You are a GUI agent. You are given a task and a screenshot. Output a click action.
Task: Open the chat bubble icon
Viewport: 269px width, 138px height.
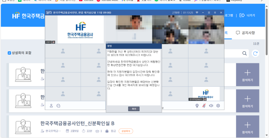tap(58, 105)
